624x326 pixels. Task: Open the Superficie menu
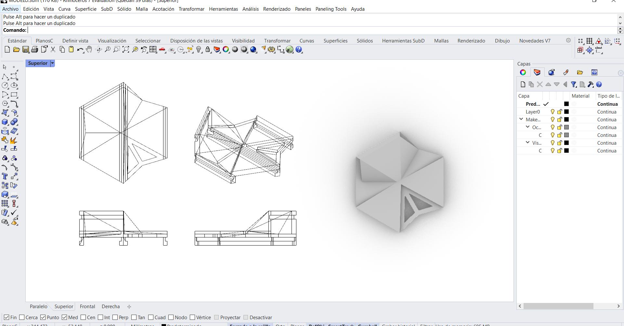(x=85, y=9)
